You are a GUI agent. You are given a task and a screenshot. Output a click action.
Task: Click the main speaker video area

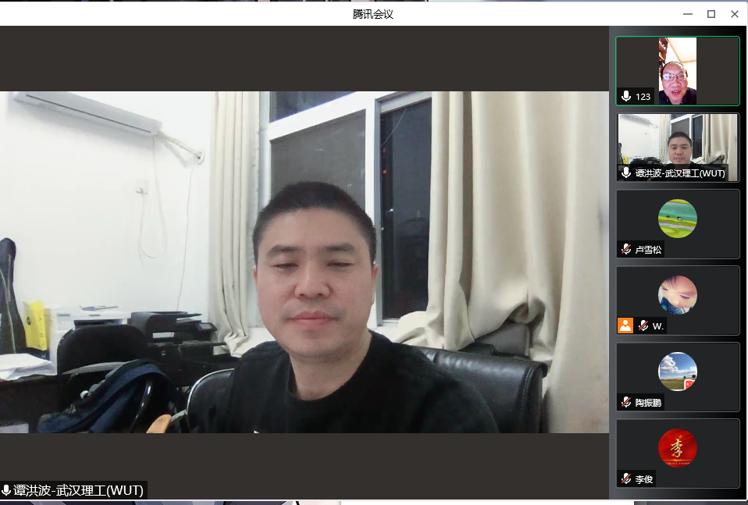[305, 261]
